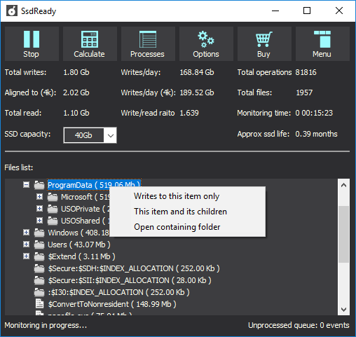The image size is (356, 337).
Task: Click the Microsoft folder icon
Action: pyautogui.click(x=53, y=197)
